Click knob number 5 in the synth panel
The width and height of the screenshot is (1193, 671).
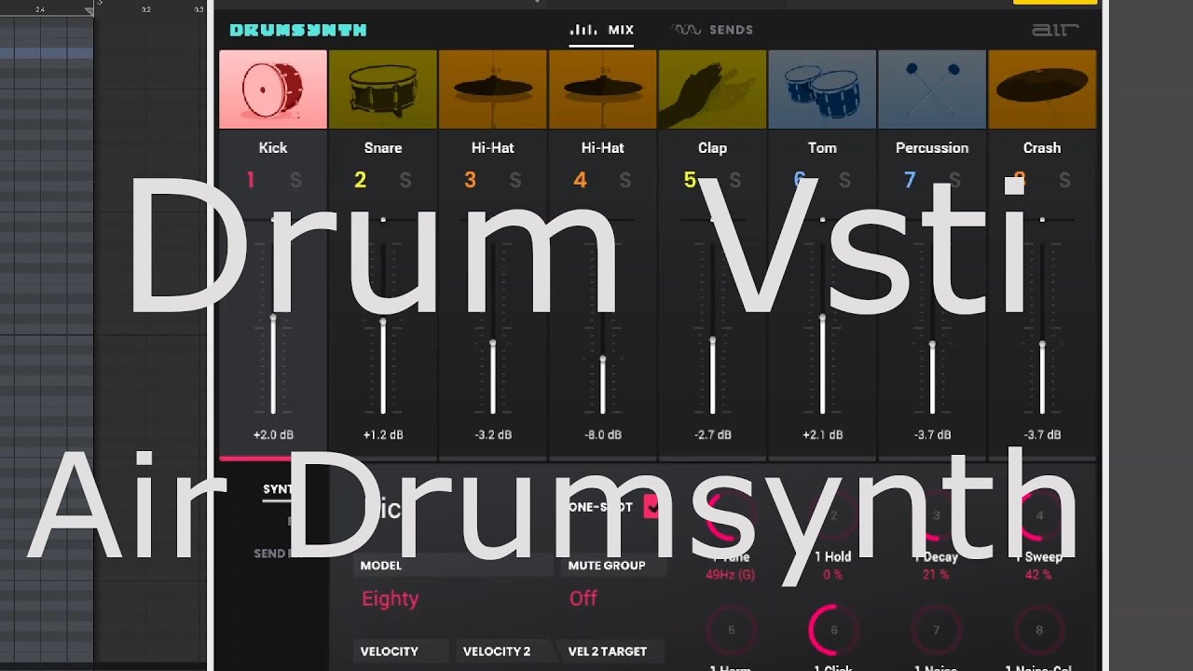click(731, 630)
